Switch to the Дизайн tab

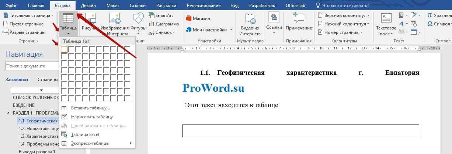point(88,6)
